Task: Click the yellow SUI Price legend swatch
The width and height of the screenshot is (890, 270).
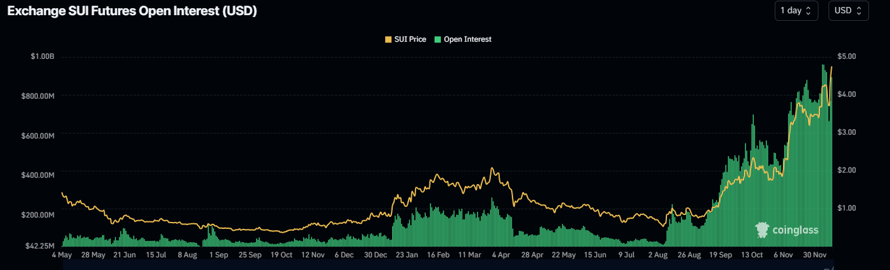Action: pos(388,39)
